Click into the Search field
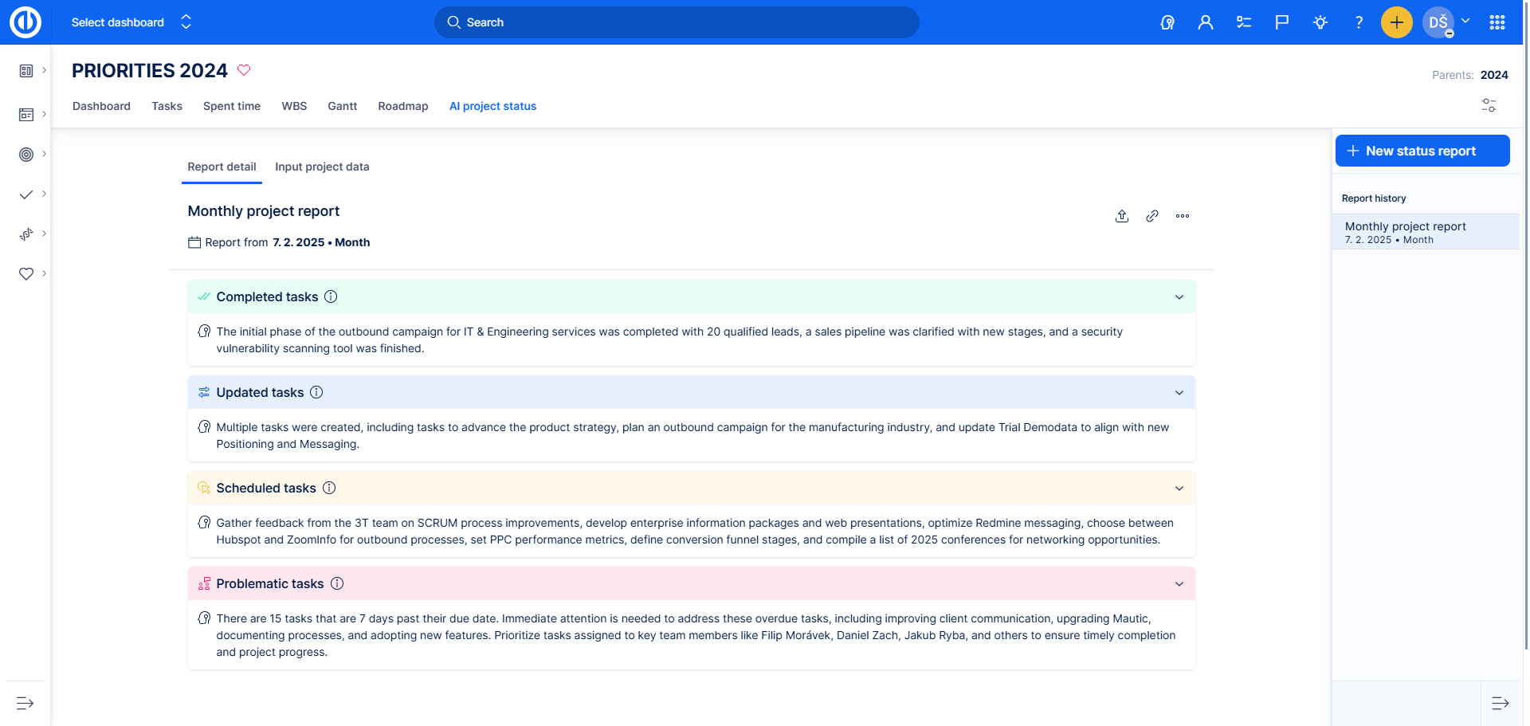Image resolution: width=1530 pixels, height=726 pixels. (676, 22)
